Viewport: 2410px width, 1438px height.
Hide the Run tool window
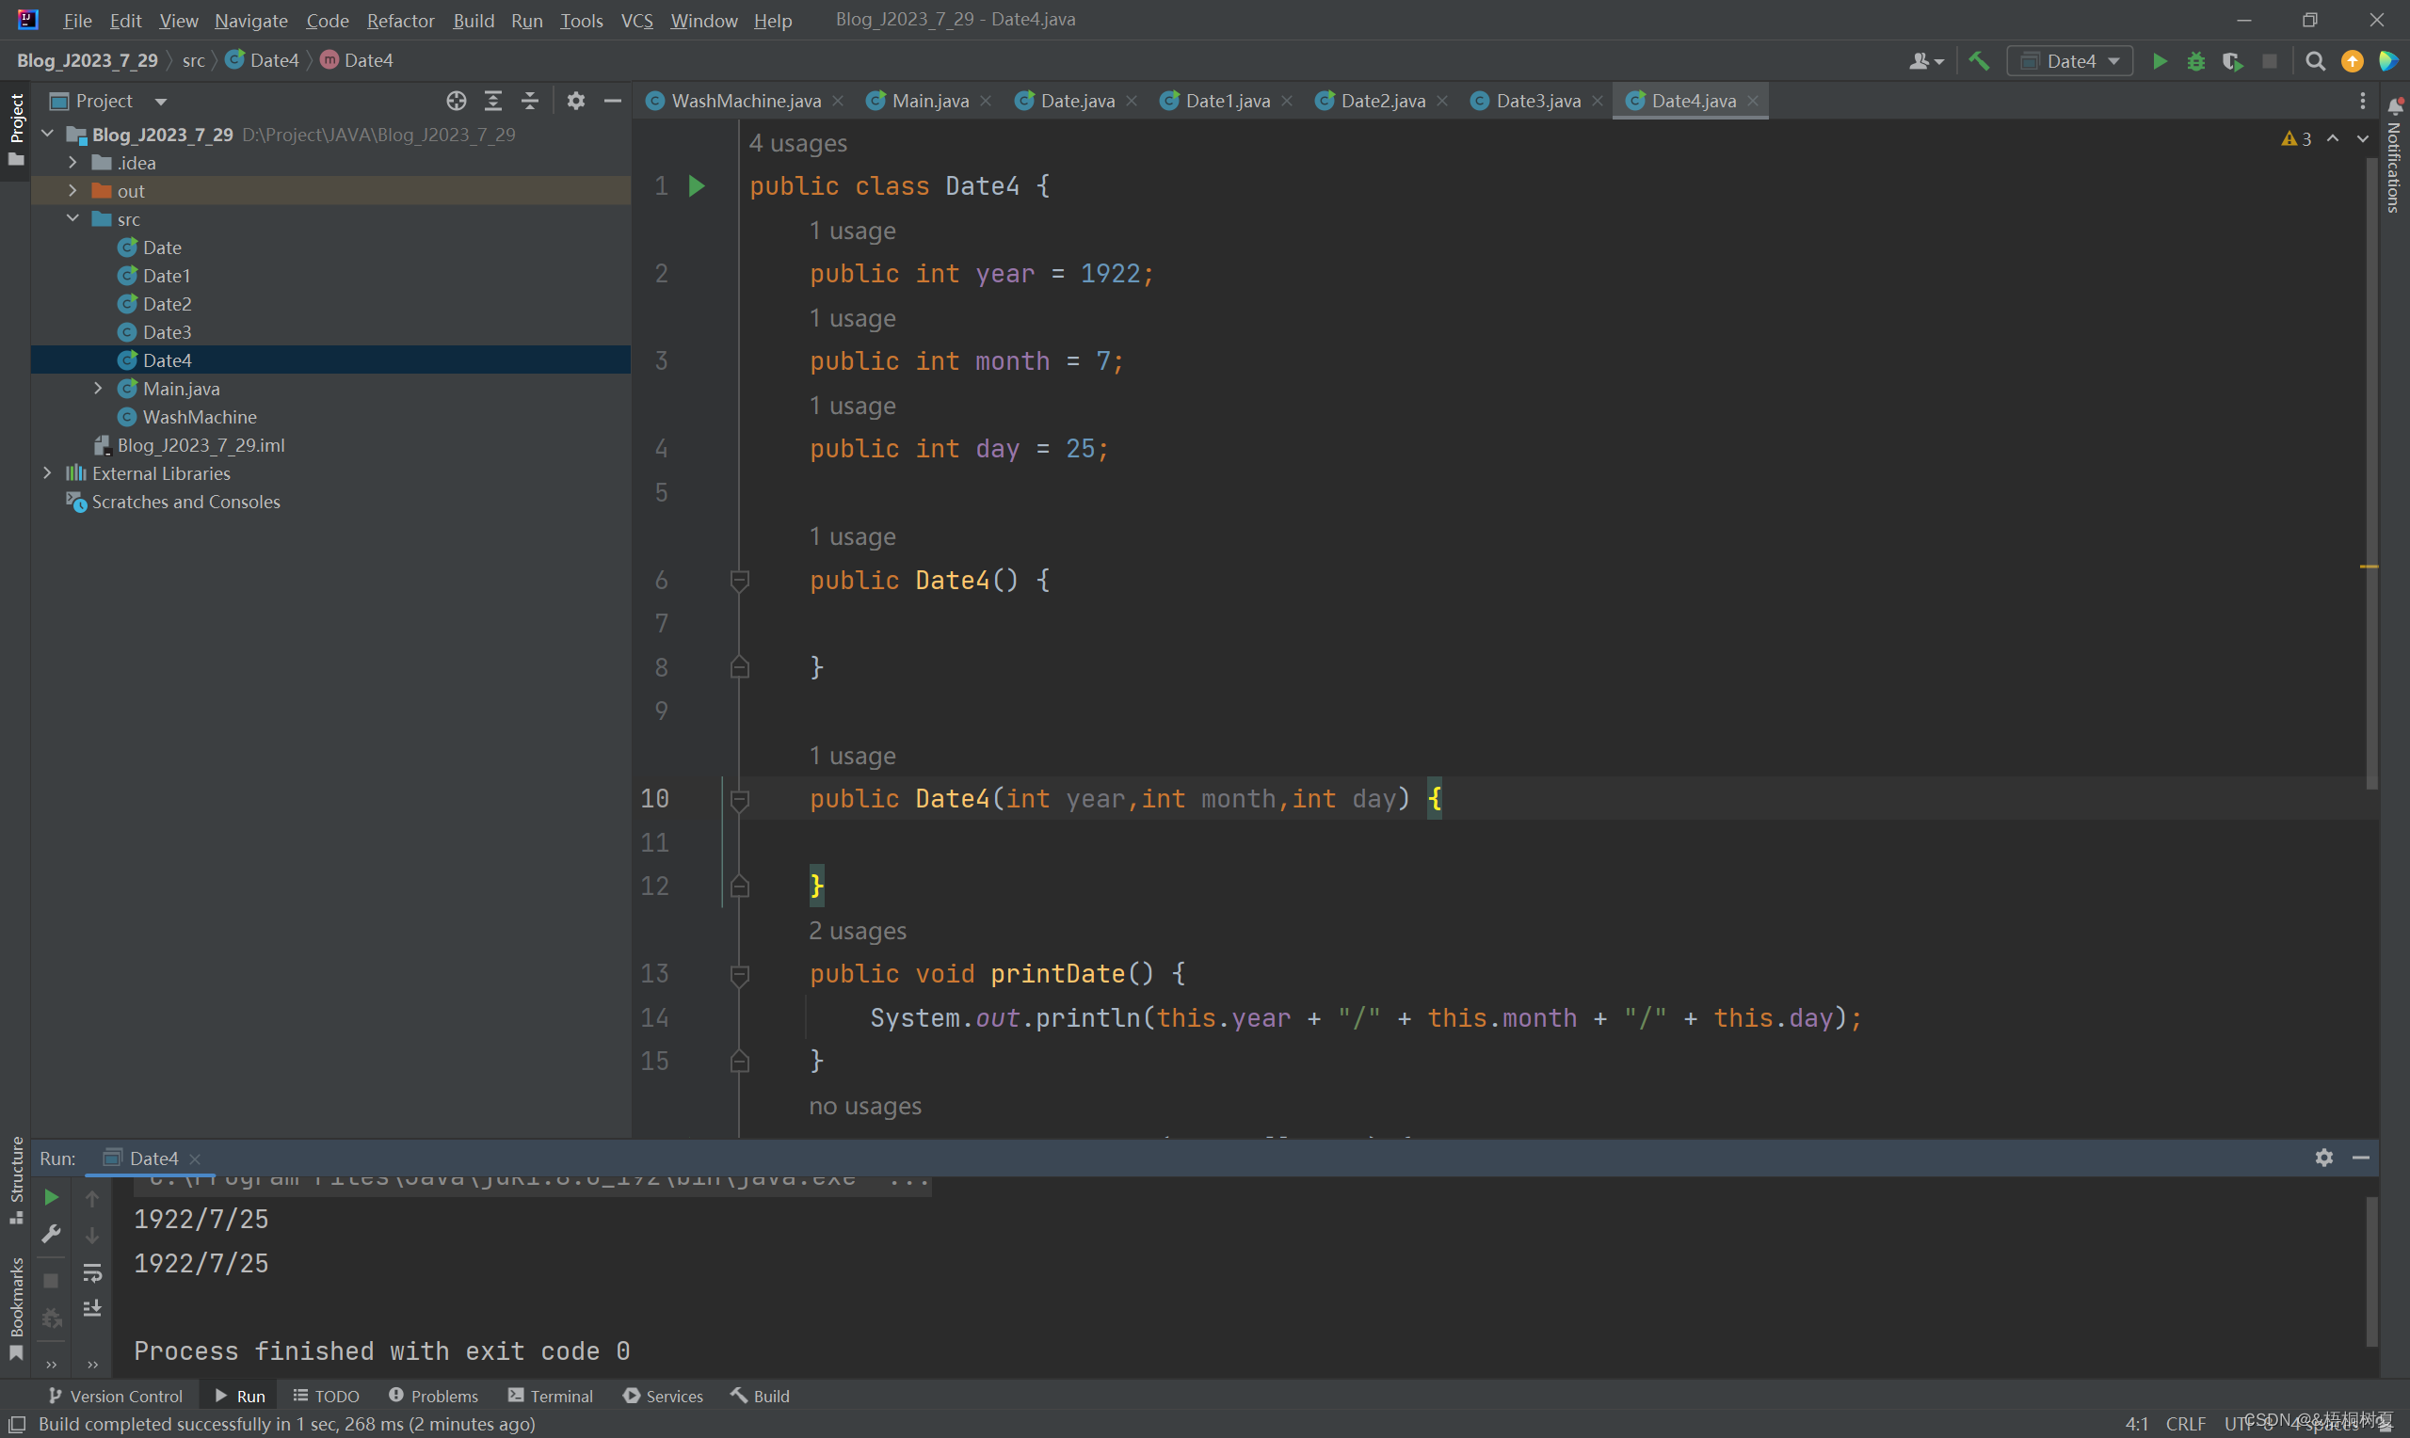(2361, 1157)
